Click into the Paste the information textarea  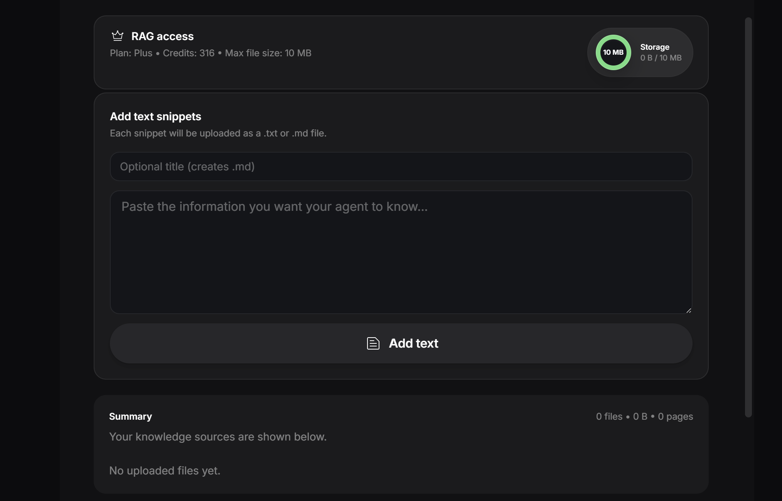point(401,252)
